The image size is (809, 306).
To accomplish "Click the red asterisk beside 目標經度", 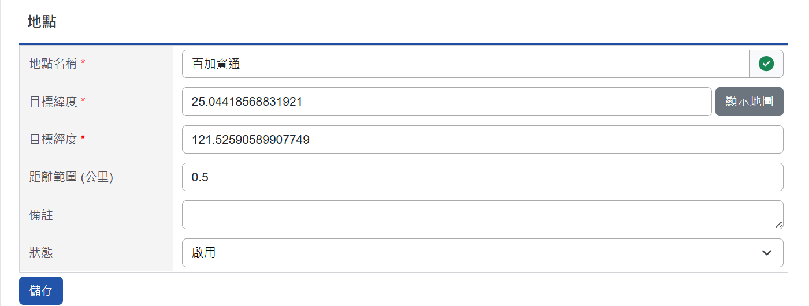I will tap(83, 138).
